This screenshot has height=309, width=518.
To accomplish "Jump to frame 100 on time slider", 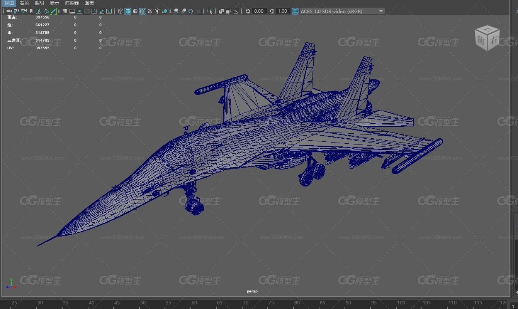I will click(401, 303).
